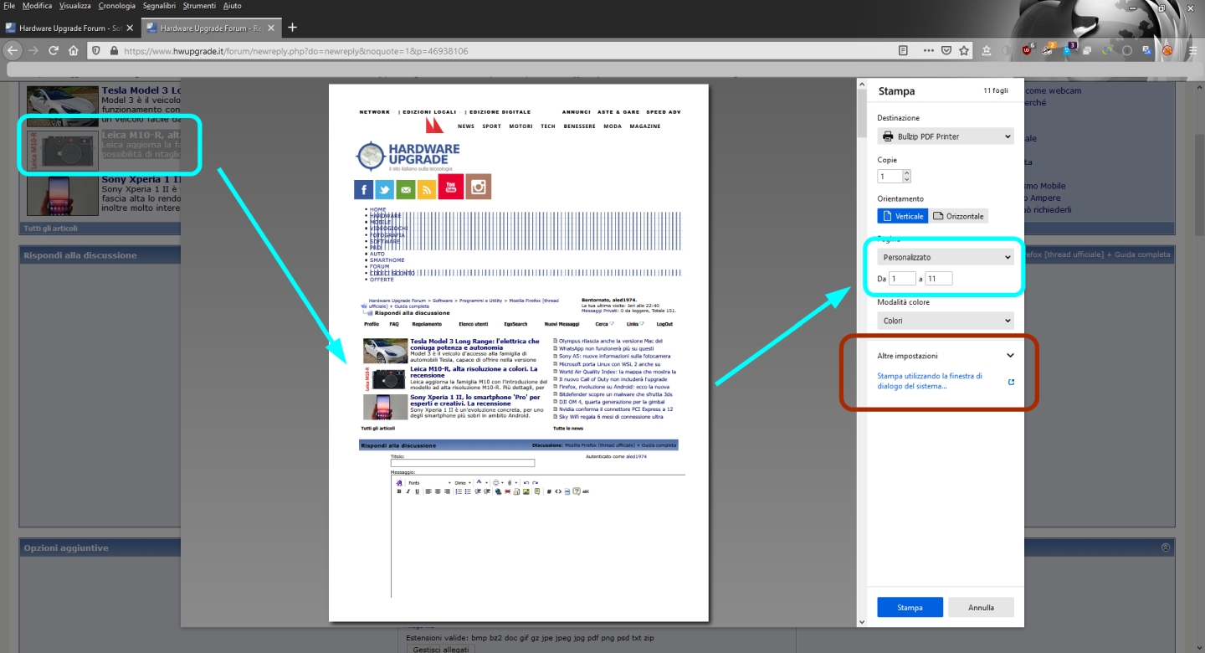Open the Modalità colore dropdown
The height and width of the screenshot is (653, 1205).
(946, 321)
